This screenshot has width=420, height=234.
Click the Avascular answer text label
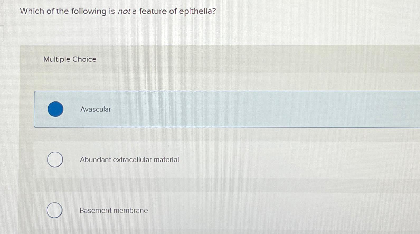[95, 109]
